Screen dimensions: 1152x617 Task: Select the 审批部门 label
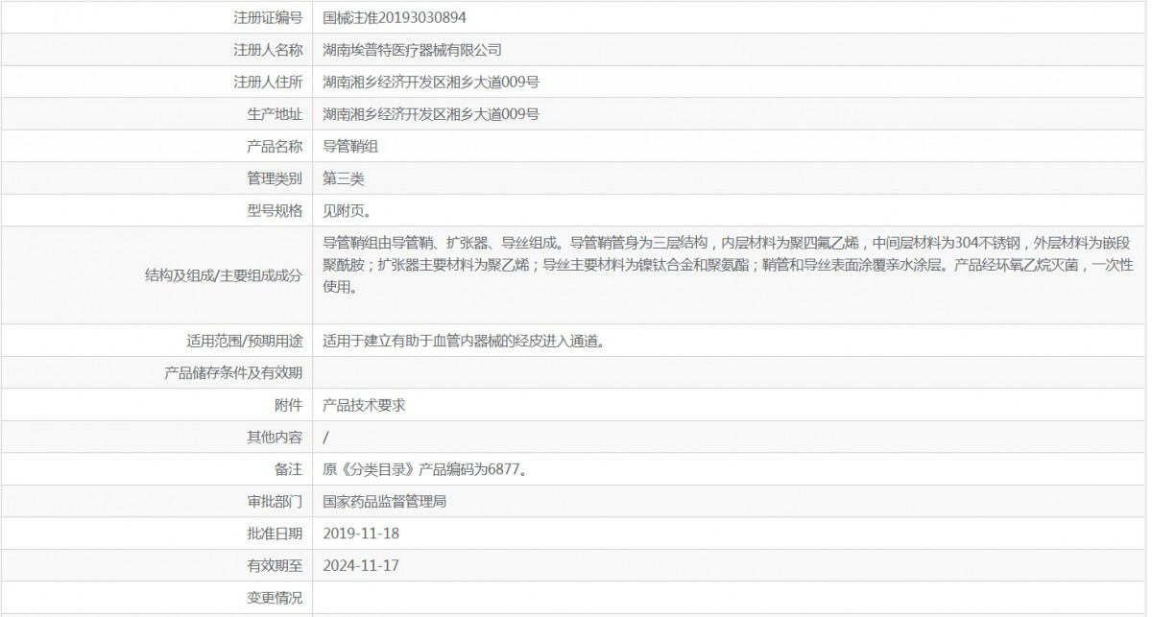[275, 501]
